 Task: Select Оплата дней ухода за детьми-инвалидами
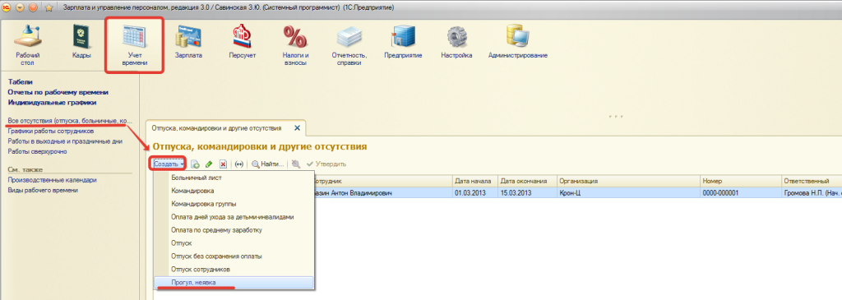tap(233, 217)
